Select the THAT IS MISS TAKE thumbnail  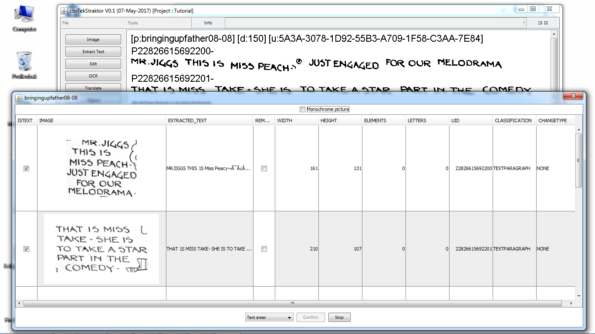click(101, 249)
